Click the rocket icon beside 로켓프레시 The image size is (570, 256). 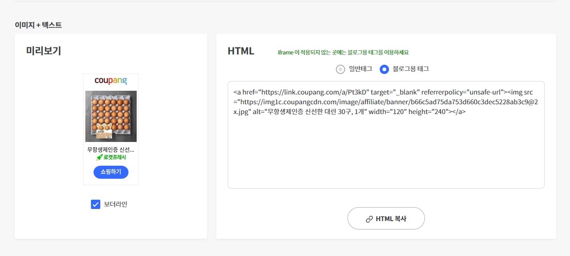coord(99,157)
